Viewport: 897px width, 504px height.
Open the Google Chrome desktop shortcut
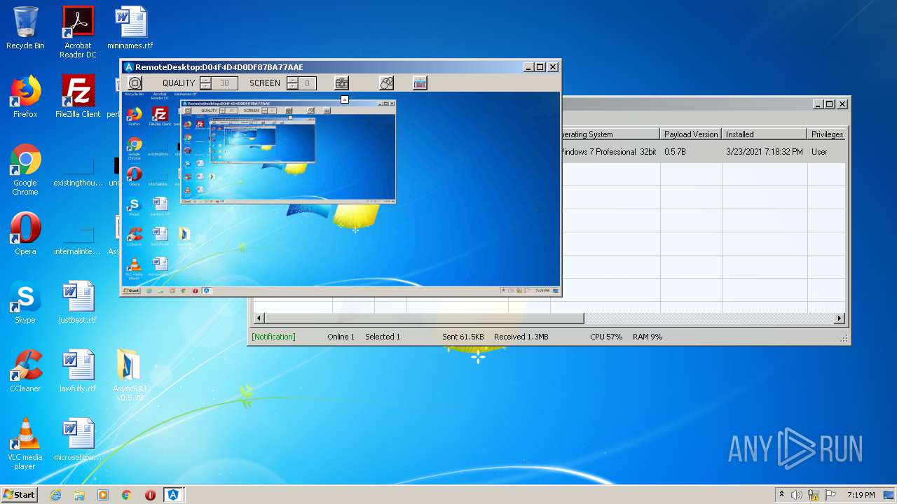(x=25, y=169)
